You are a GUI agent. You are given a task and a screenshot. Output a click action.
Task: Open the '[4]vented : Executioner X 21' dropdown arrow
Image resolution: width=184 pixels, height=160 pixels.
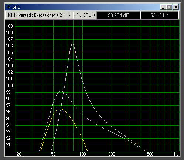click(x=69, y=16)
